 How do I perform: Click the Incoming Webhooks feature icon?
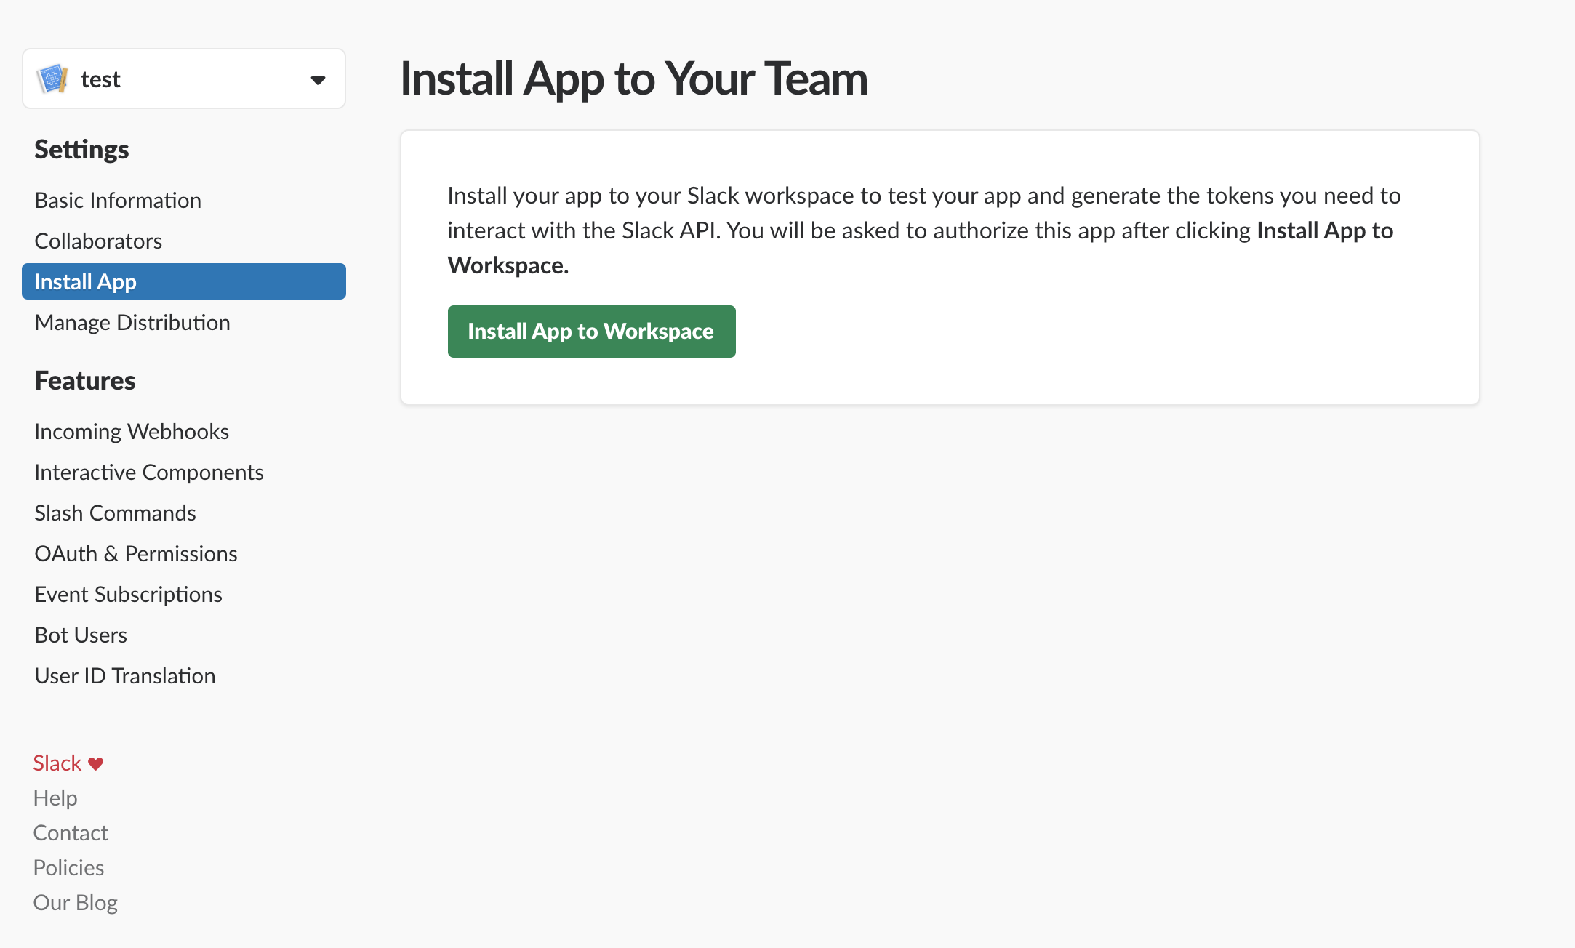click(x=132, y=430)
